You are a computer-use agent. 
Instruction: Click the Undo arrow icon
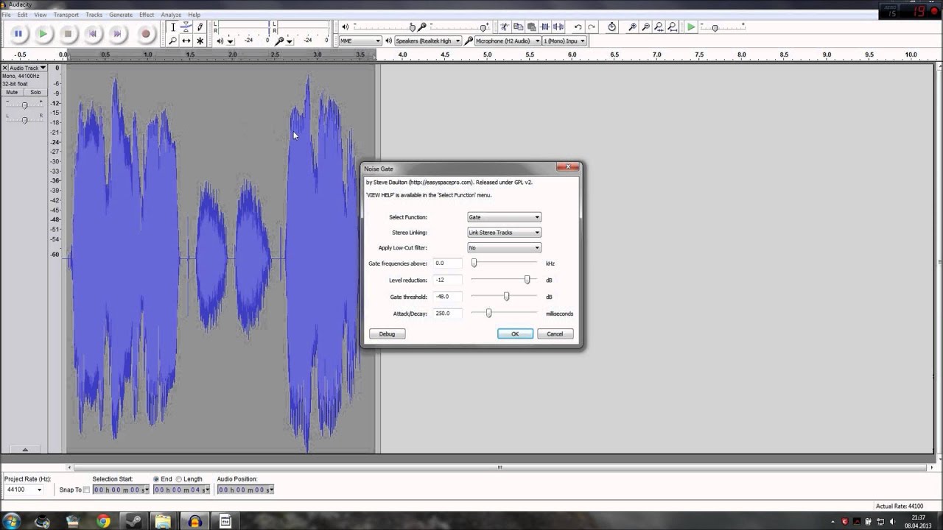(x=578, y=27)
